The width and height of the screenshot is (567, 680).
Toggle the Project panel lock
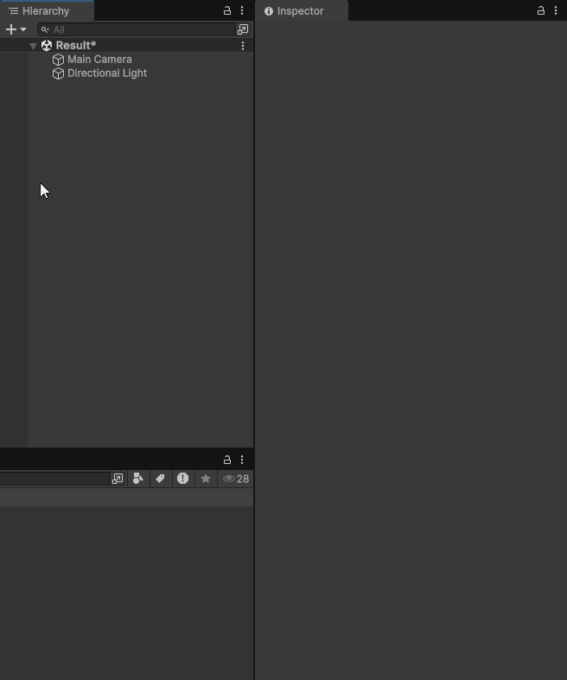point(227,460)
